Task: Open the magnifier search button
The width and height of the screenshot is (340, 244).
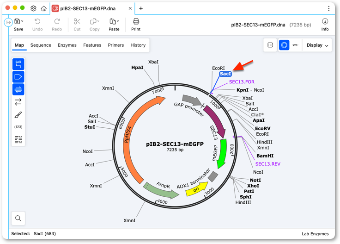Action: (x=18, y=218)
